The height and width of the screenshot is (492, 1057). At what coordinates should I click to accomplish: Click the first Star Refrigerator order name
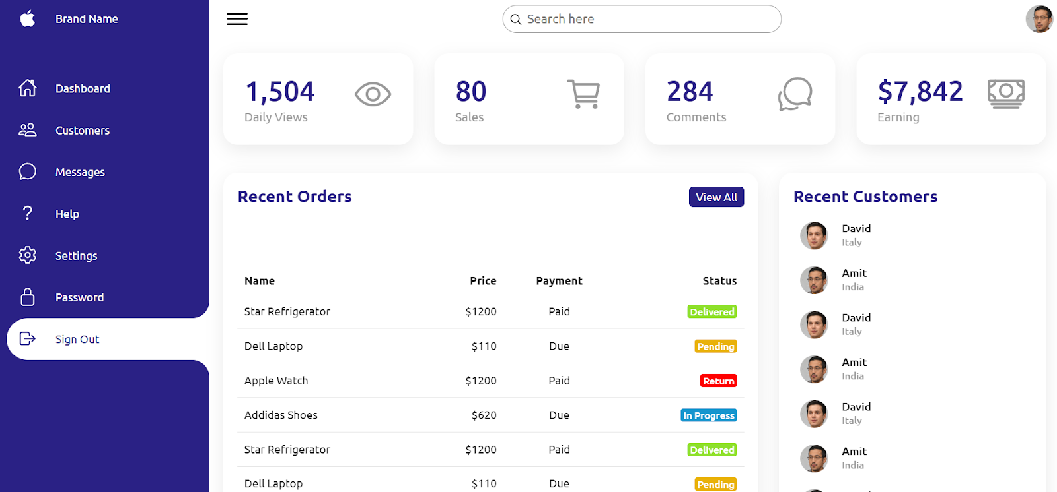[x=287, y=311]
